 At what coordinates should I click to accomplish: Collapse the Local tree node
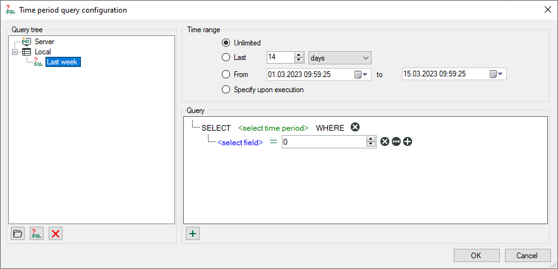(x=15, y=52)
